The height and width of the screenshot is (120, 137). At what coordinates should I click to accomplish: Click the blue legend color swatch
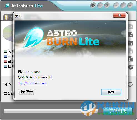coord(6,56)
